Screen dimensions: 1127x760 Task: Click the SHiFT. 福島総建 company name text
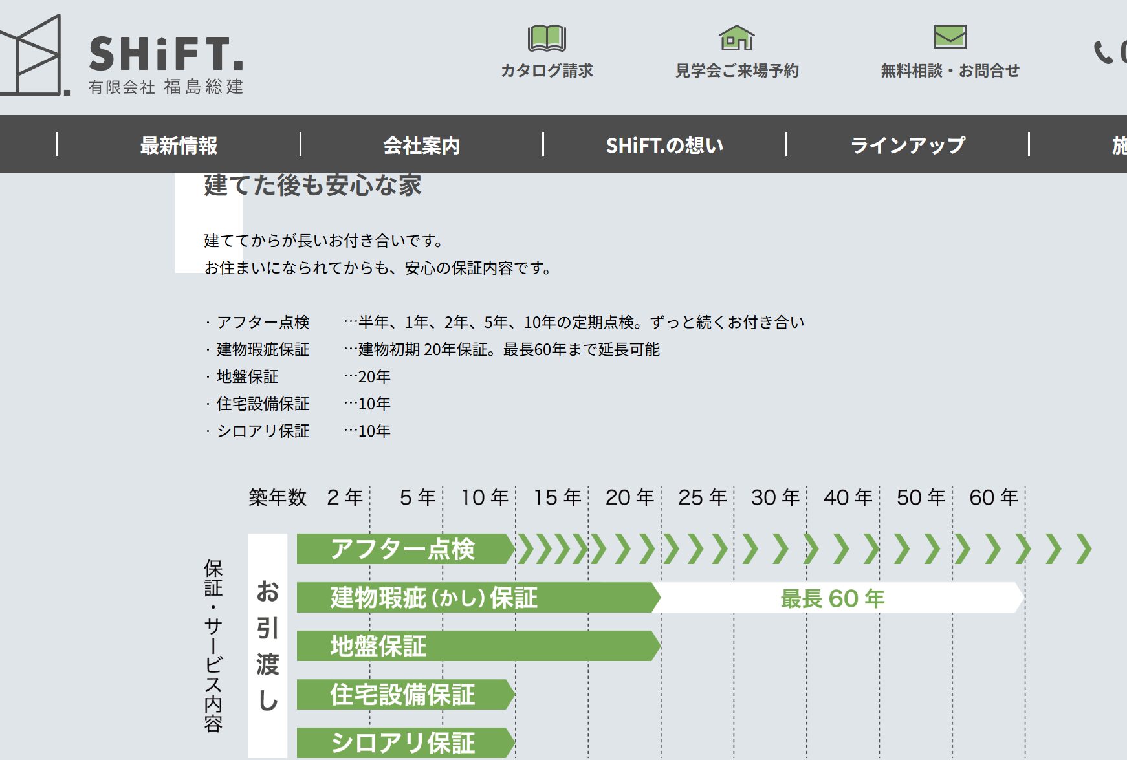[x=166, y=65]
